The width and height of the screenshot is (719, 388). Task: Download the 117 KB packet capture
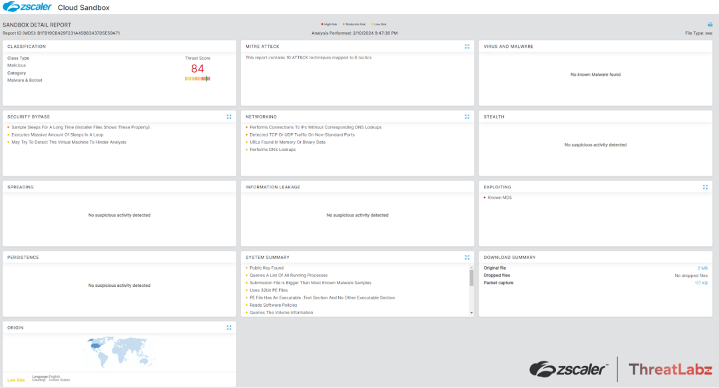click(701, 283)
